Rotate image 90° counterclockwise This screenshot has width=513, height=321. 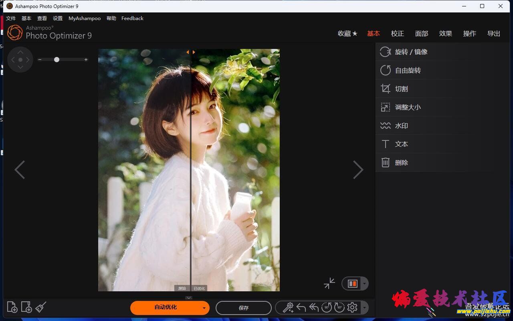pyautogui.click(x=327, y=308)
